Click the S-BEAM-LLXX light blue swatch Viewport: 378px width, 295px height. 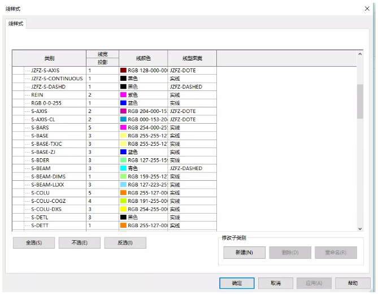pos(123,185)
